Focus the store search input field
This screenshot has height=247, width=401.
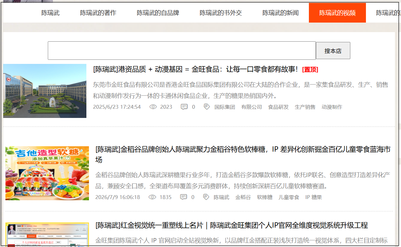(x=182, y=51)
